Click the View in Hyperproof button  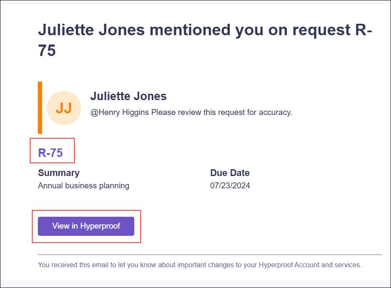(x=86, y=226)
